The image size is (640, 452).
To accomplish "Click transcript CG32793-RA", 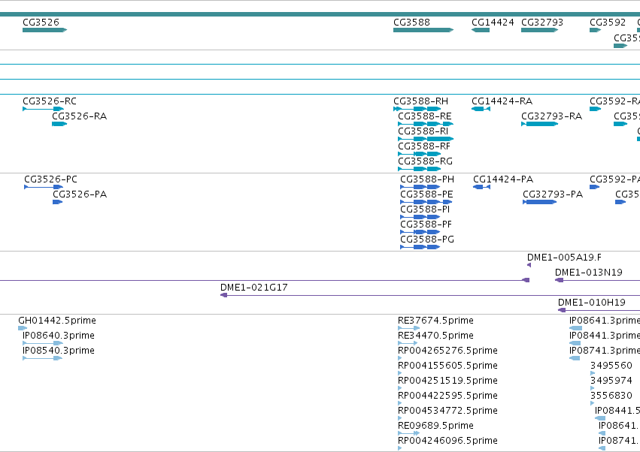I will click(539, 124).
